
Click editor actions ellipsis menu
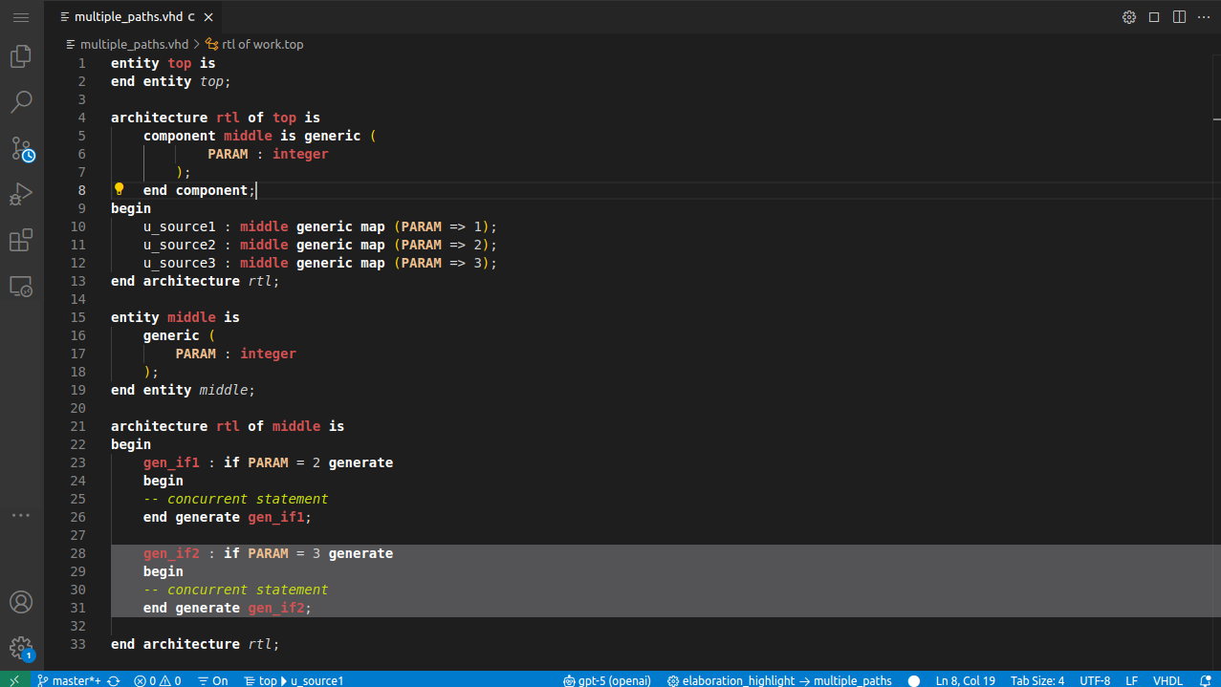coord(1203,16)
